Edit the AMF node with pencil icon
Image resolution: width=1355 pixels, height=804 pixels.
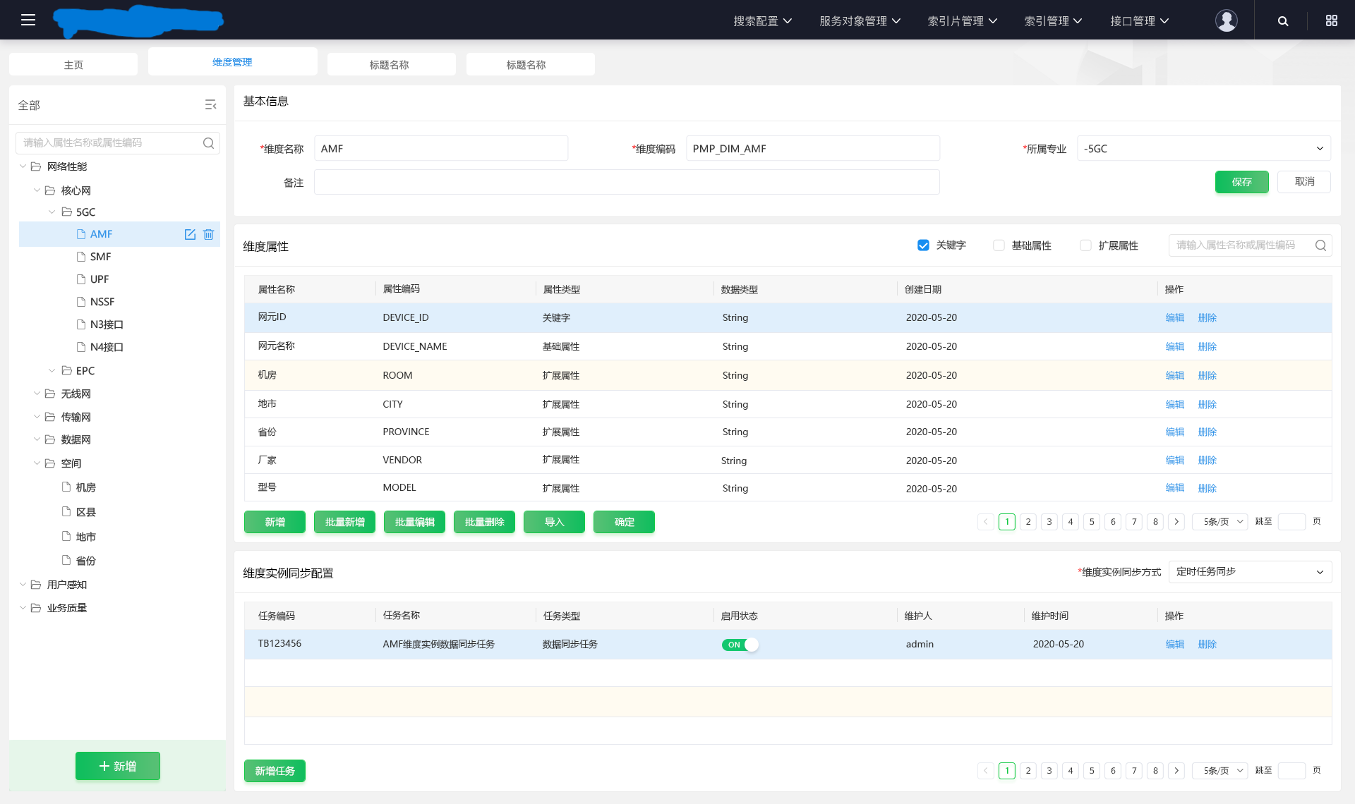pyautogui.click(x=190, y=234)
